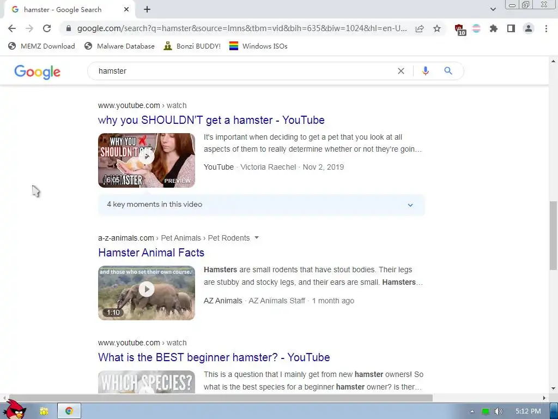
Task: Start voice search with the microphone icon
Action: (x=425, y=71)
